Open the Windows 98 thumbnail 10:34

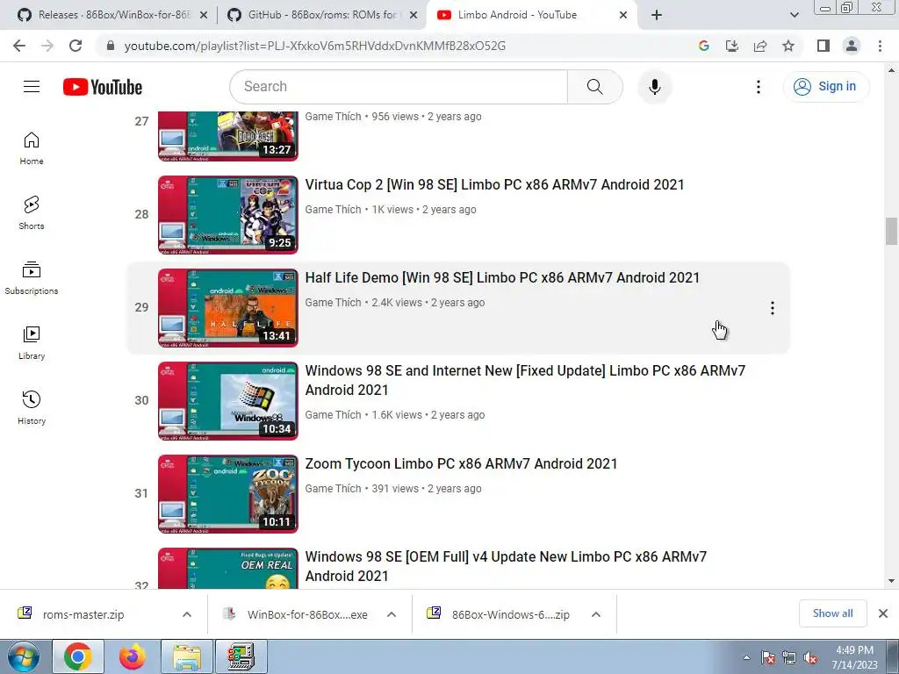[x=228, y=400]
